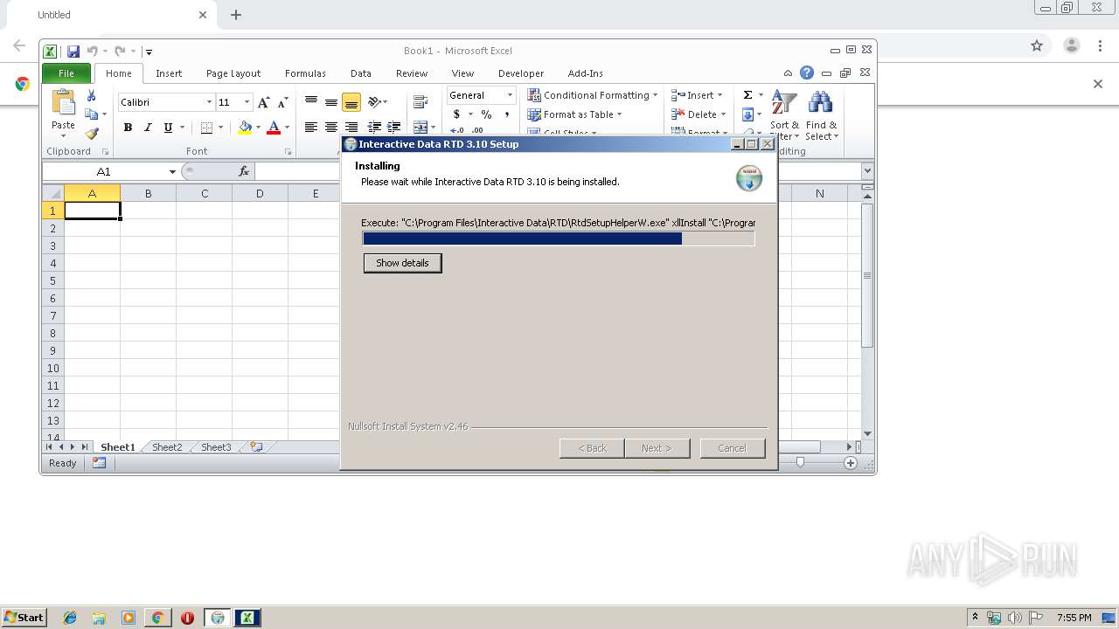
Task: Open the General number format dropdown
Action: 510,95
